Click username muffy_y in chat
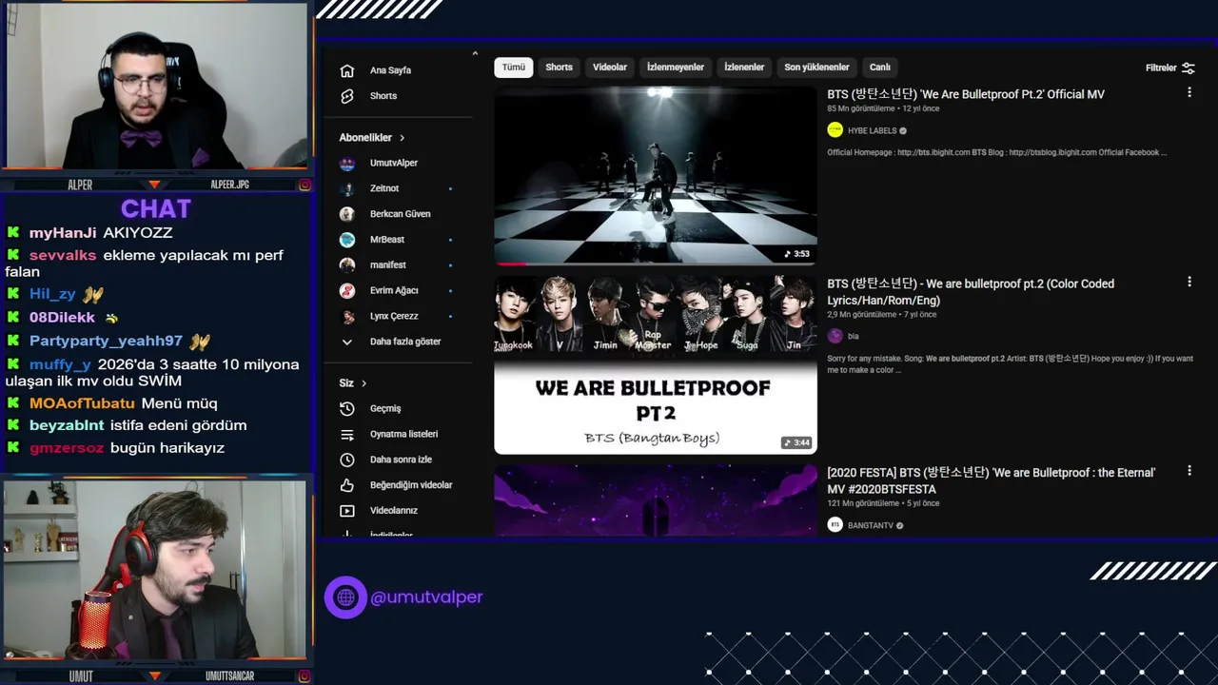 (60, 364)
